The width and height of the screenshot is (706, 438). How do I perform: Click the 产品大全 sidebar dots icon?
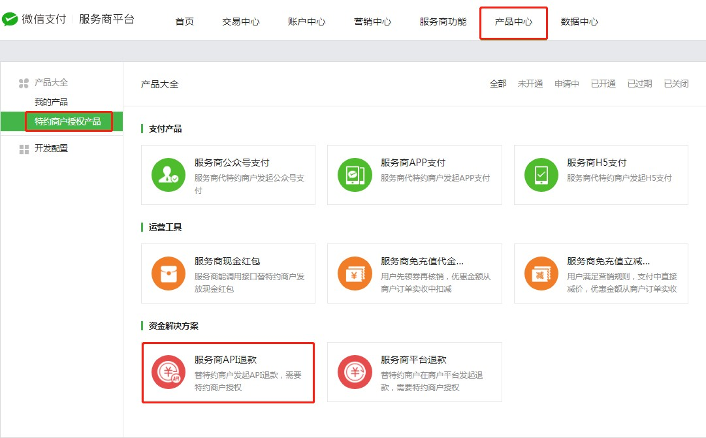click(x=24, y=84)
